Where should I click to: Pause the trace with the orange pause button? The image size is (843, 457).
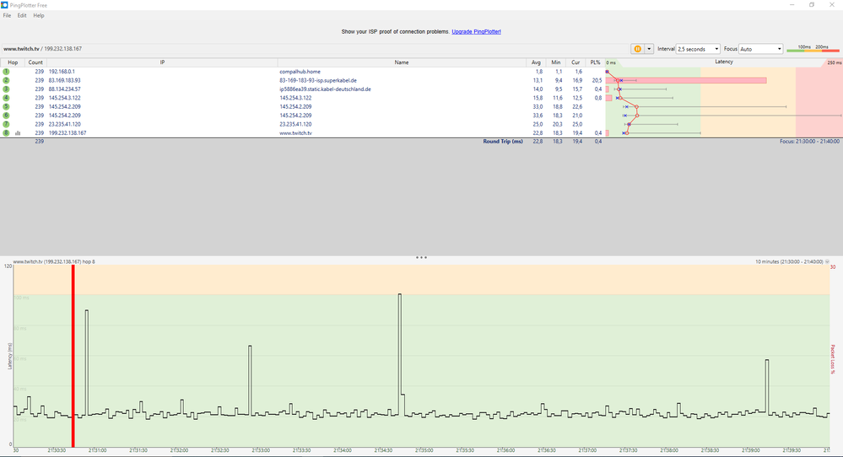click(x=637, y=49)
